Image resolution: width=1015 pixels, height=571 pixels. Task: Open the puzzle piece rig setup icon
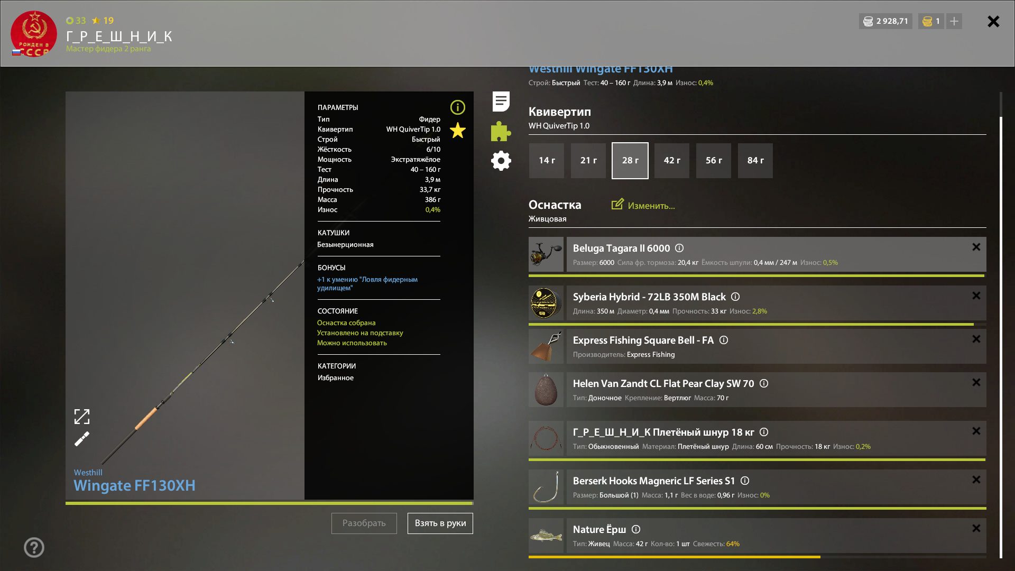[x=501, y=131]
